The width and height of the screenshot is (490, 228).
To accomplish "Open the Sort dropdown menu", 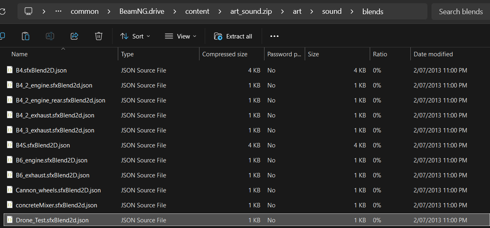I will [x=135, y=36].
